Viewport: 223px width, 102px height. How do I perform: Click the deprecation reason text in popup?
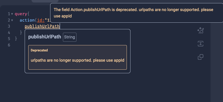click(x=78, y=60)
